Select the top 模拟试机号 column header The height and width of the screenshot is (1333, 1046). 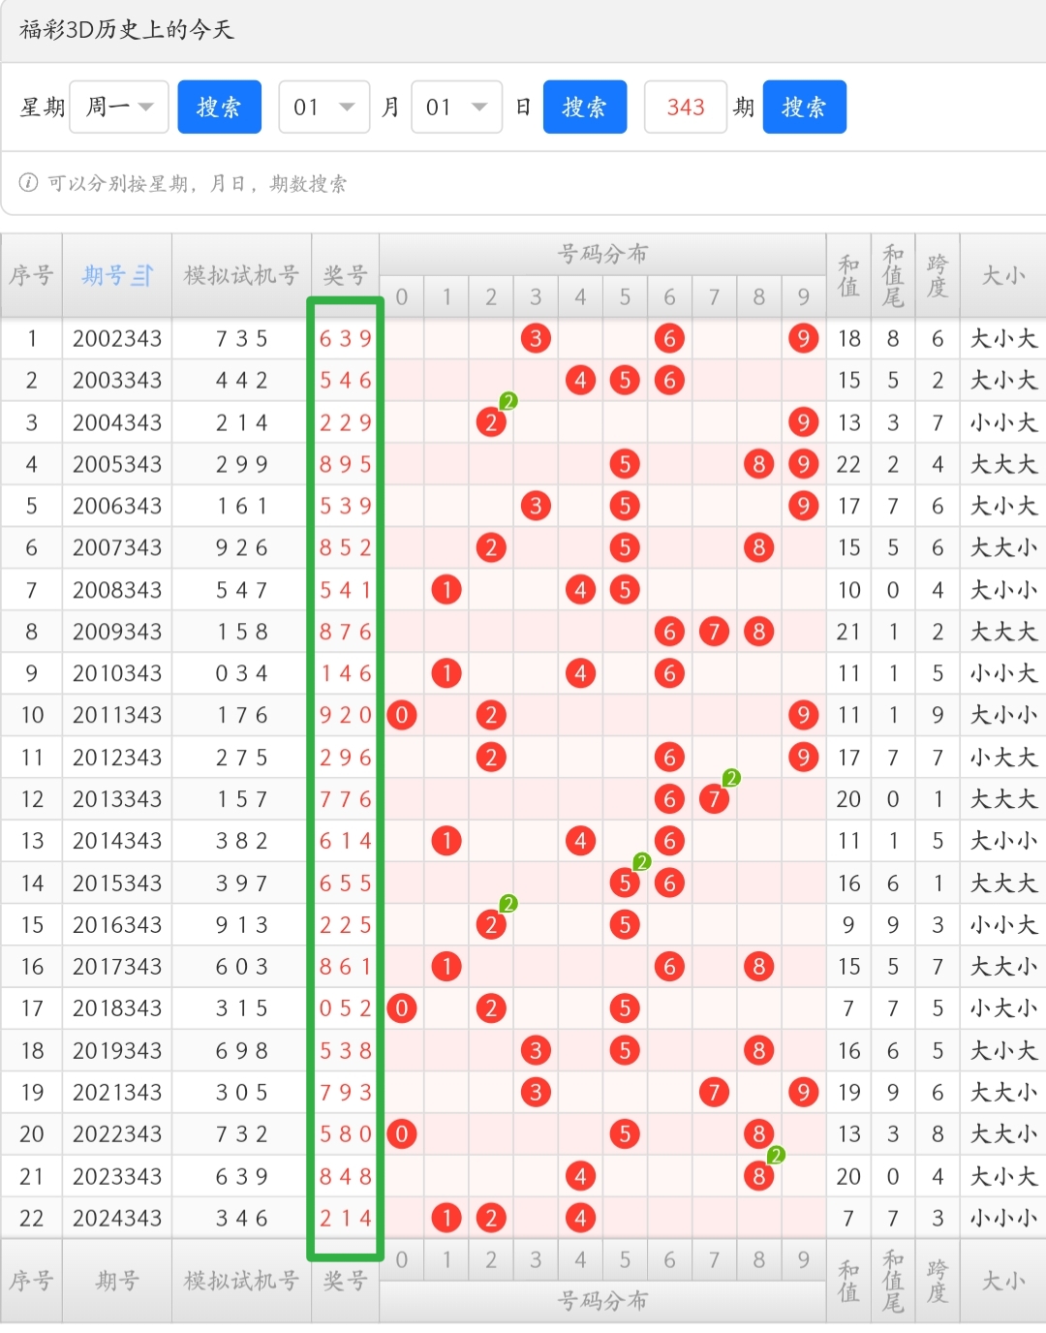point(241,276)
